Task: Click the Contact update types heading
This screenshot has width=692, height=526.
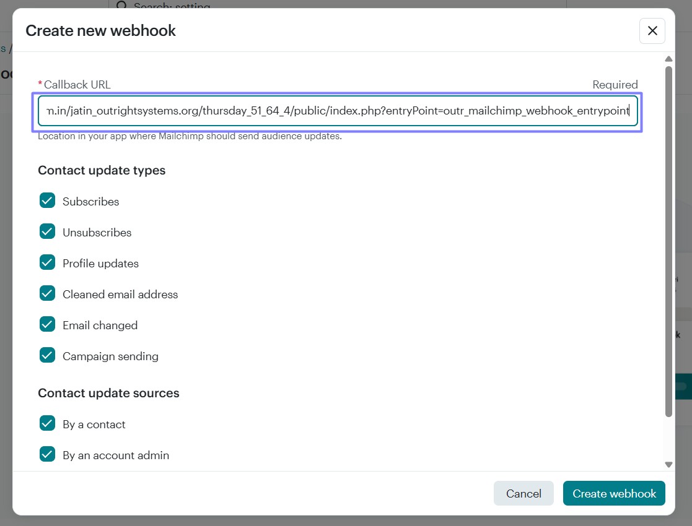Action: 102,170
